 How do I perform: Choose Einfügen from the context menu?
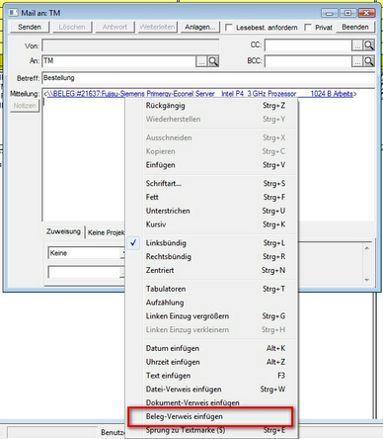pos(211,165)
